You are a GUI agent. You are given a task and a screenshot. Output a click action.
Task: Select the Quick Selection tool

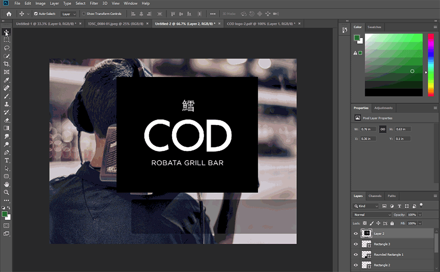[6, 56]
